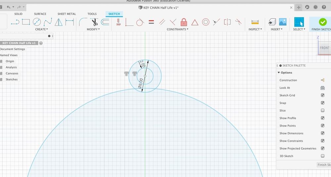Select the 2-Point Rectangle tool
Screen dimensions: 331x177
[x=26, y=22]
